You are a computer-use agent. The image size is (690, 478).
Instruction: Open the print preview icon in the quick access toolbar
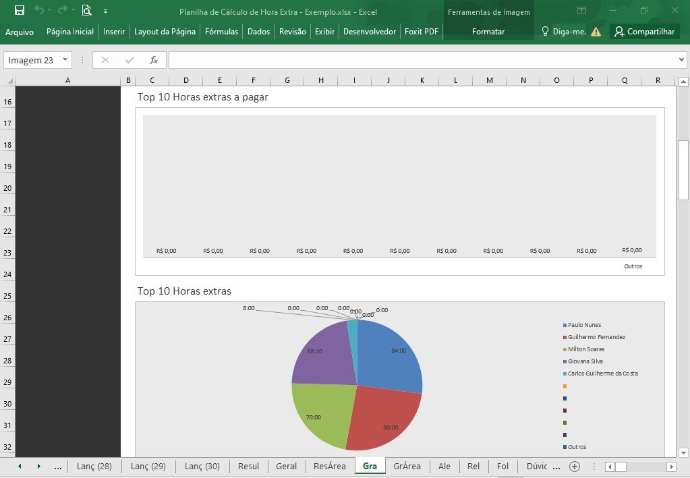(x=87, y=10)
